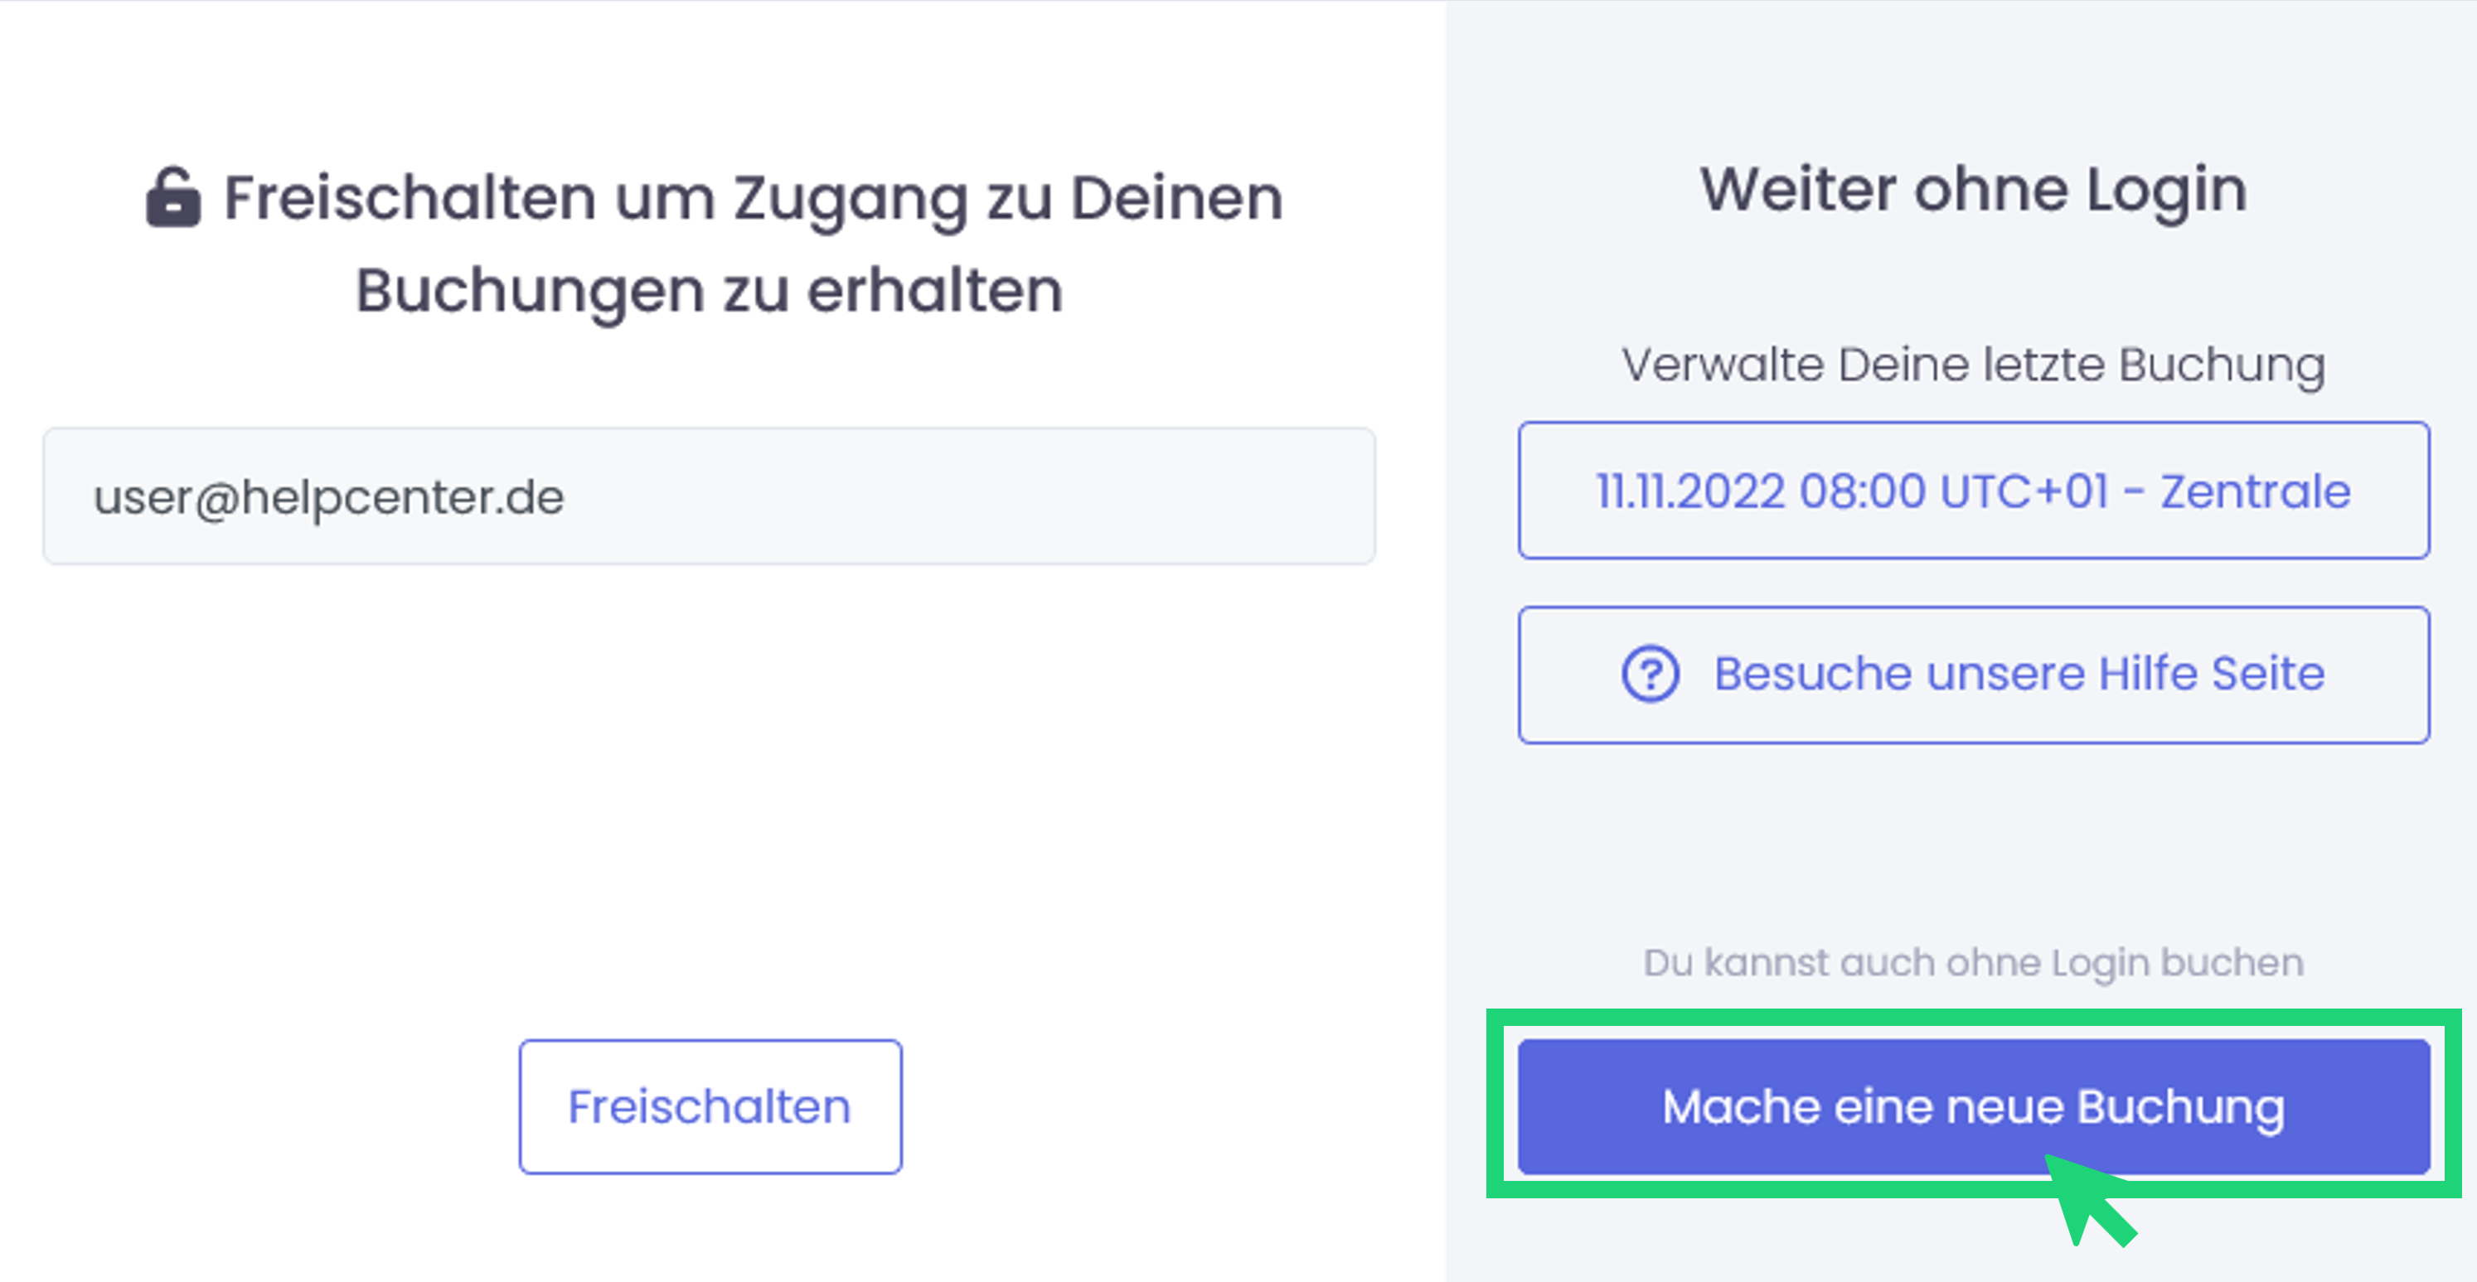Open the 11.11.2022 08:00 booking

pyautogui.click(x=1973, y=491)
